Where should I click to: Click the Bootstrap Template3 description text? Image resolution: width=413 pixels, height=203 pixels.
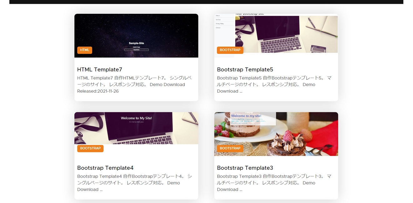[274, 183]
